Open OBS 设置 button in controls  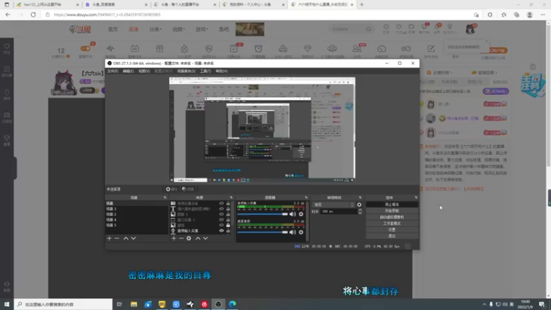(x=392, y=230)
